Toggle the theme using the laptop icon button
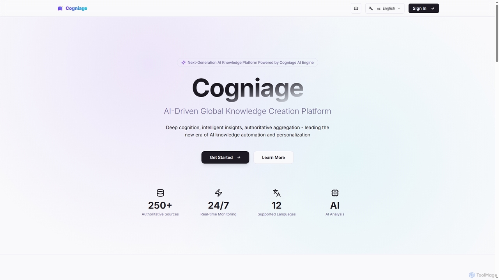The height and width of the screenshot is (280, 499). pyautogui.click(x=356, y=8)
